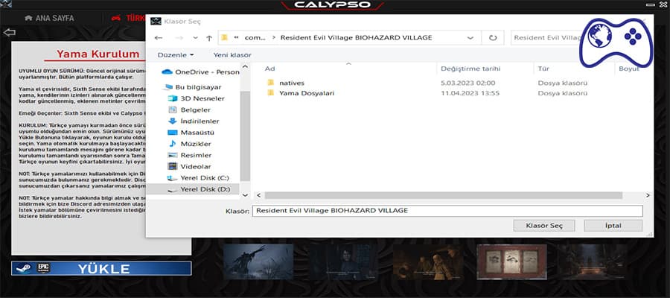This screenshot has height=298, width=670.
Task: Select the Yama Dosyalari folder
Action: [306, 93]
